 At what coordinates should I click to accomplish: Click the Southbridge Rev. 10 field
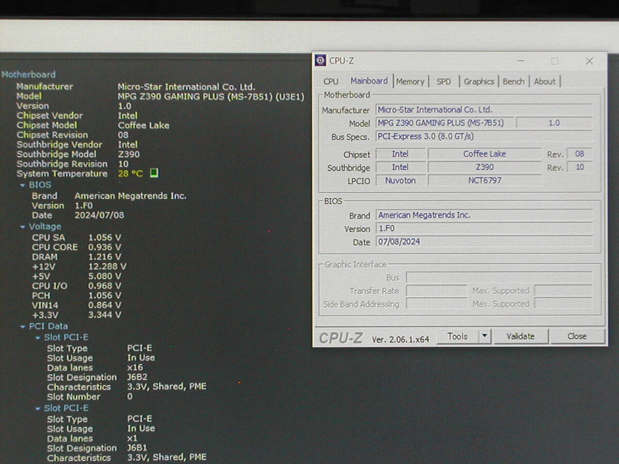(x=579, y=167)
